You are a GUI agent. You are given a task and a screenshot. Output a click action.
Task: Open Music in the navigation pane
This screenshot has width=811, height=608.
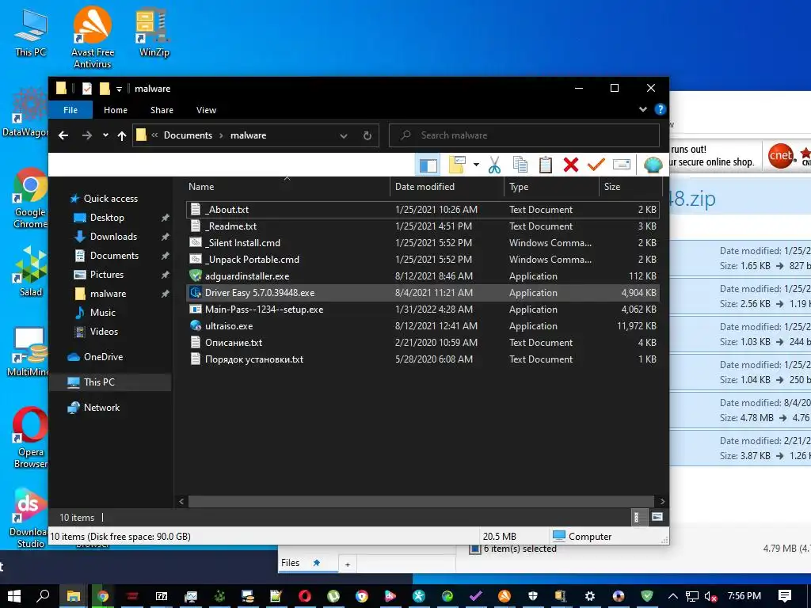pyautogui.click(x=102, y=313)
